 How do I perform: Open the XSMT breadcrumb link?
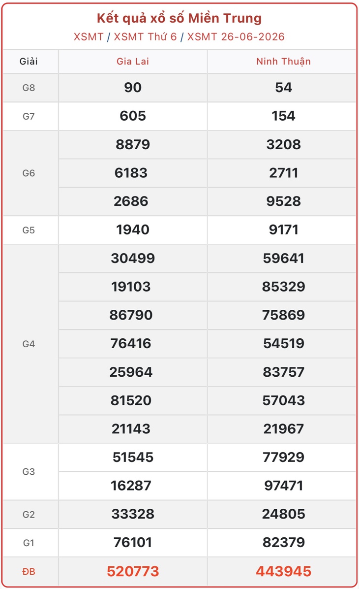(89, 37)
